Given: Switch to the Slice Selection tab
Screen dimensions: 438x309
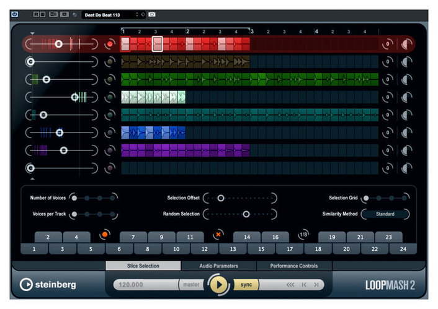Looking at the screenshot, I should [x=143, y=266].
